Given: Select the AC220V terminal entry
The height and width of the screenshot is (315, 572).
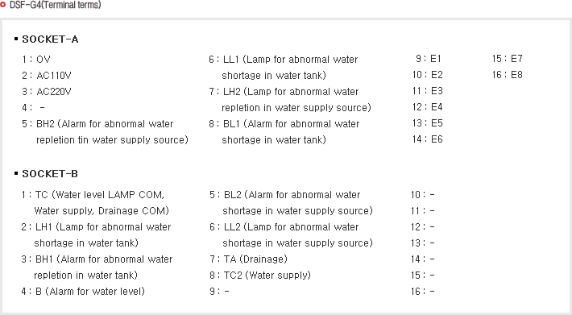Looking at the screenshot, I should click(x=47, y=92).
